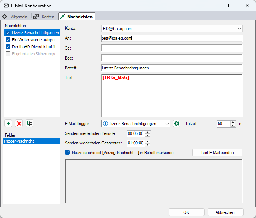
Task: Switch to the Allgemein tab
Action: point(15,17)
